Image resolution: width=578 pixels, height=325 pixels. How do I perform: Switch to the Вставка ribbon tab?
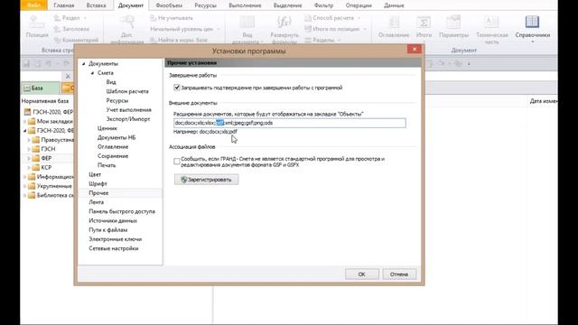pyautogui.click(x=96, y=5)
